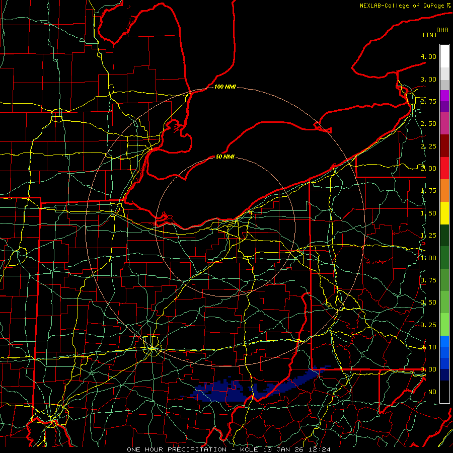
Task: Click the dark red 2.25 legend swatch
Action: coord(444,146)
